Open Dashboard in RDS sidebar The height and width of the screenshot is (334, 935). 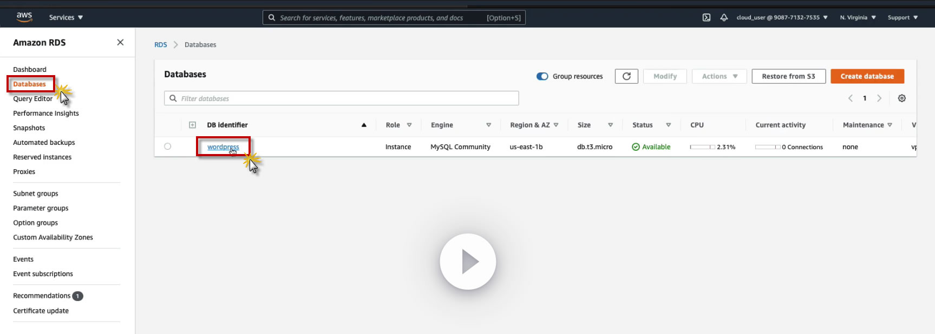(30, 69)
